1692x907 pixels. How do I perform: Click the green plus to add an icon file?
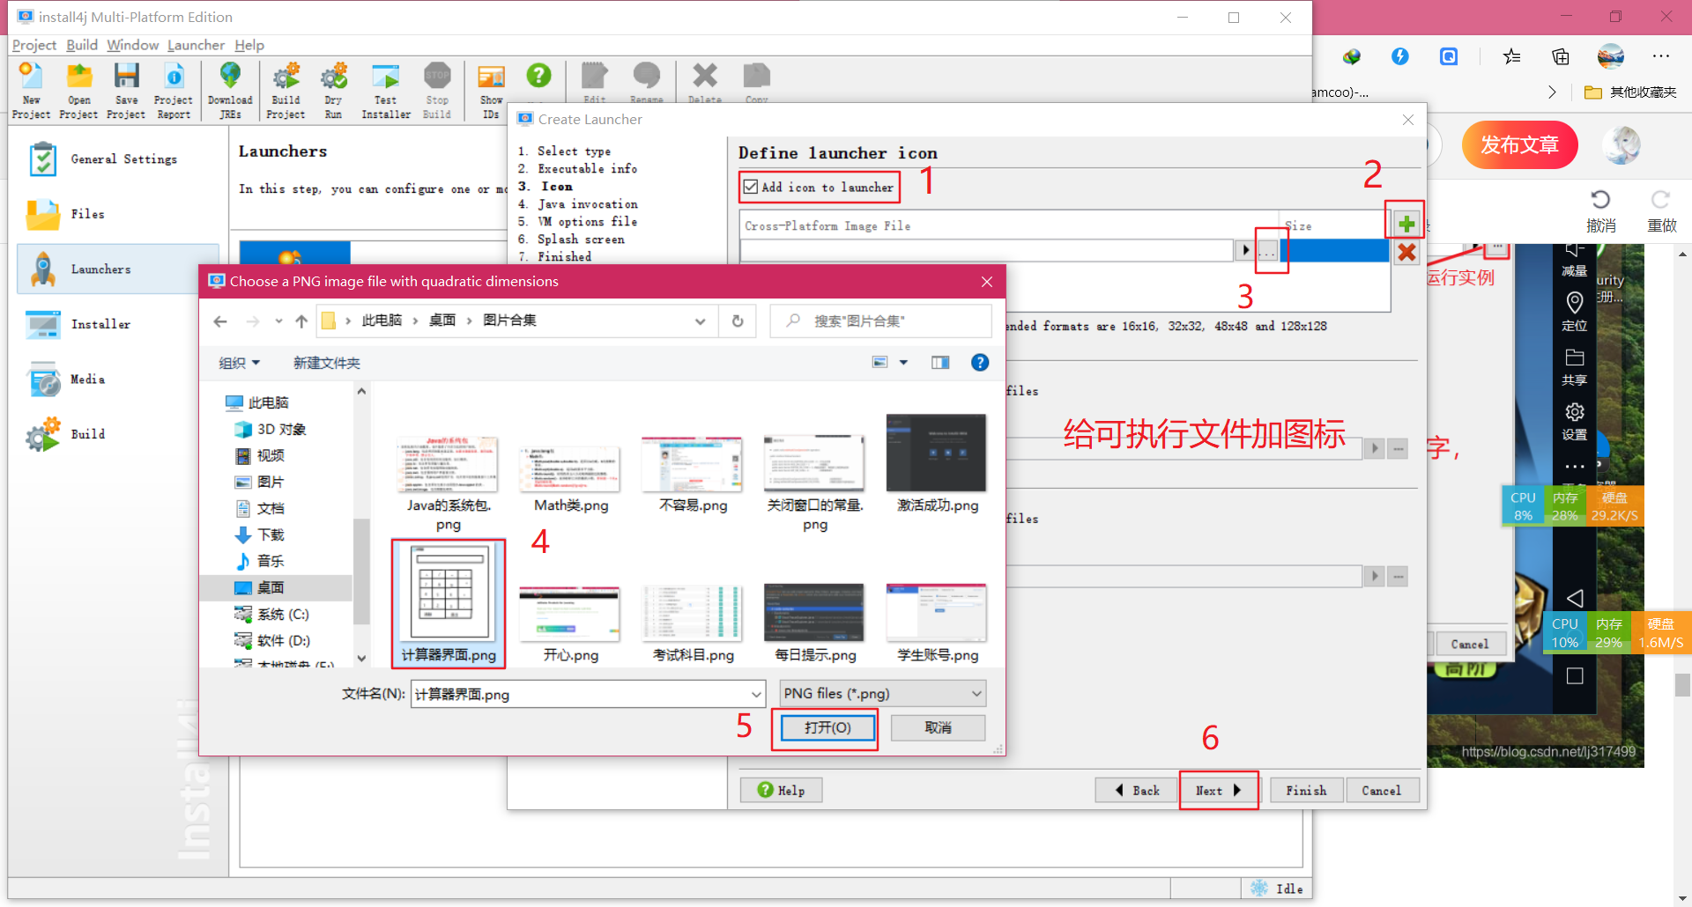1406,221
